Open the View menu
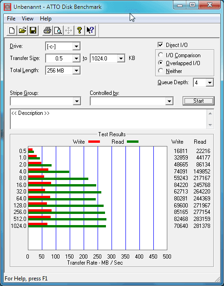The width and height of the screenshot is (224, 286). pos(27,19)
